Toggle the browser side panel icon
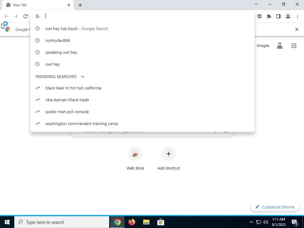This screenshot has height=228, width=304. (x=278, y=16)
